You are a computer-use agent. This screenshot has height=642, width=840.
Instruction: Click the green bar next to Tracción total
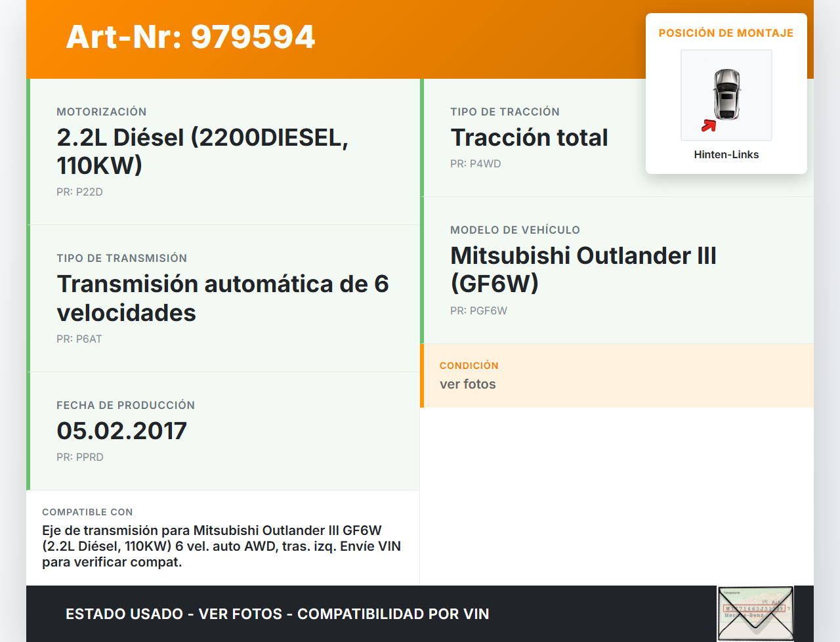pos(422,137)
